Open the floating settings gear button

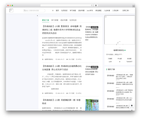132,105
